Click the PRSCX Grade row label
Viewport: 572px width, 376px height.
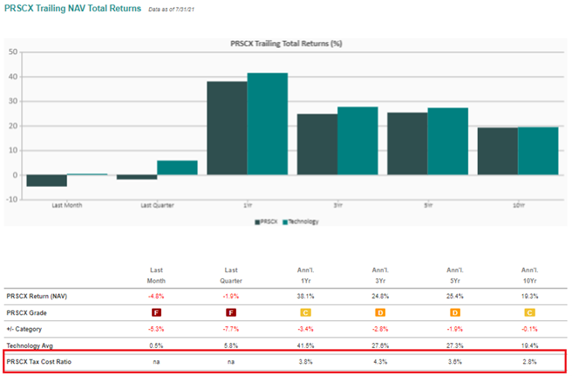[x=27, y=313]
